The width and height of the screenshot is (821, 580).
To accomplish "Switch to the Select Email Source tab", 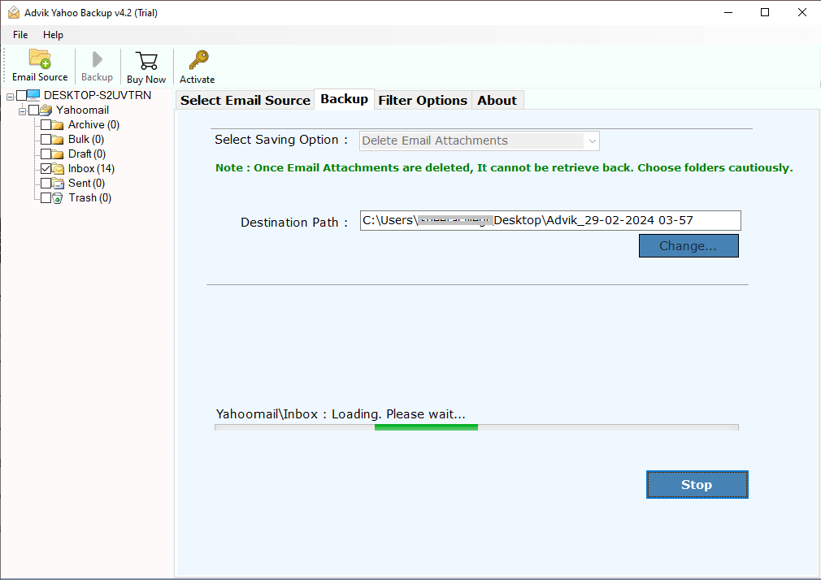I will (x=245, y=100).
